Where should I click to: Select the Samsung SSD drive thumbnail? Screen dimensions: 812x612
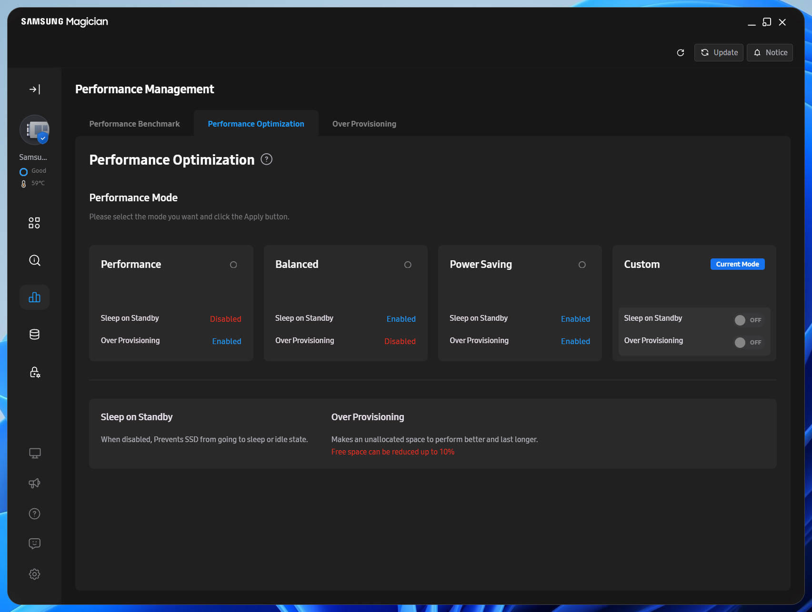tap(35, 130)
